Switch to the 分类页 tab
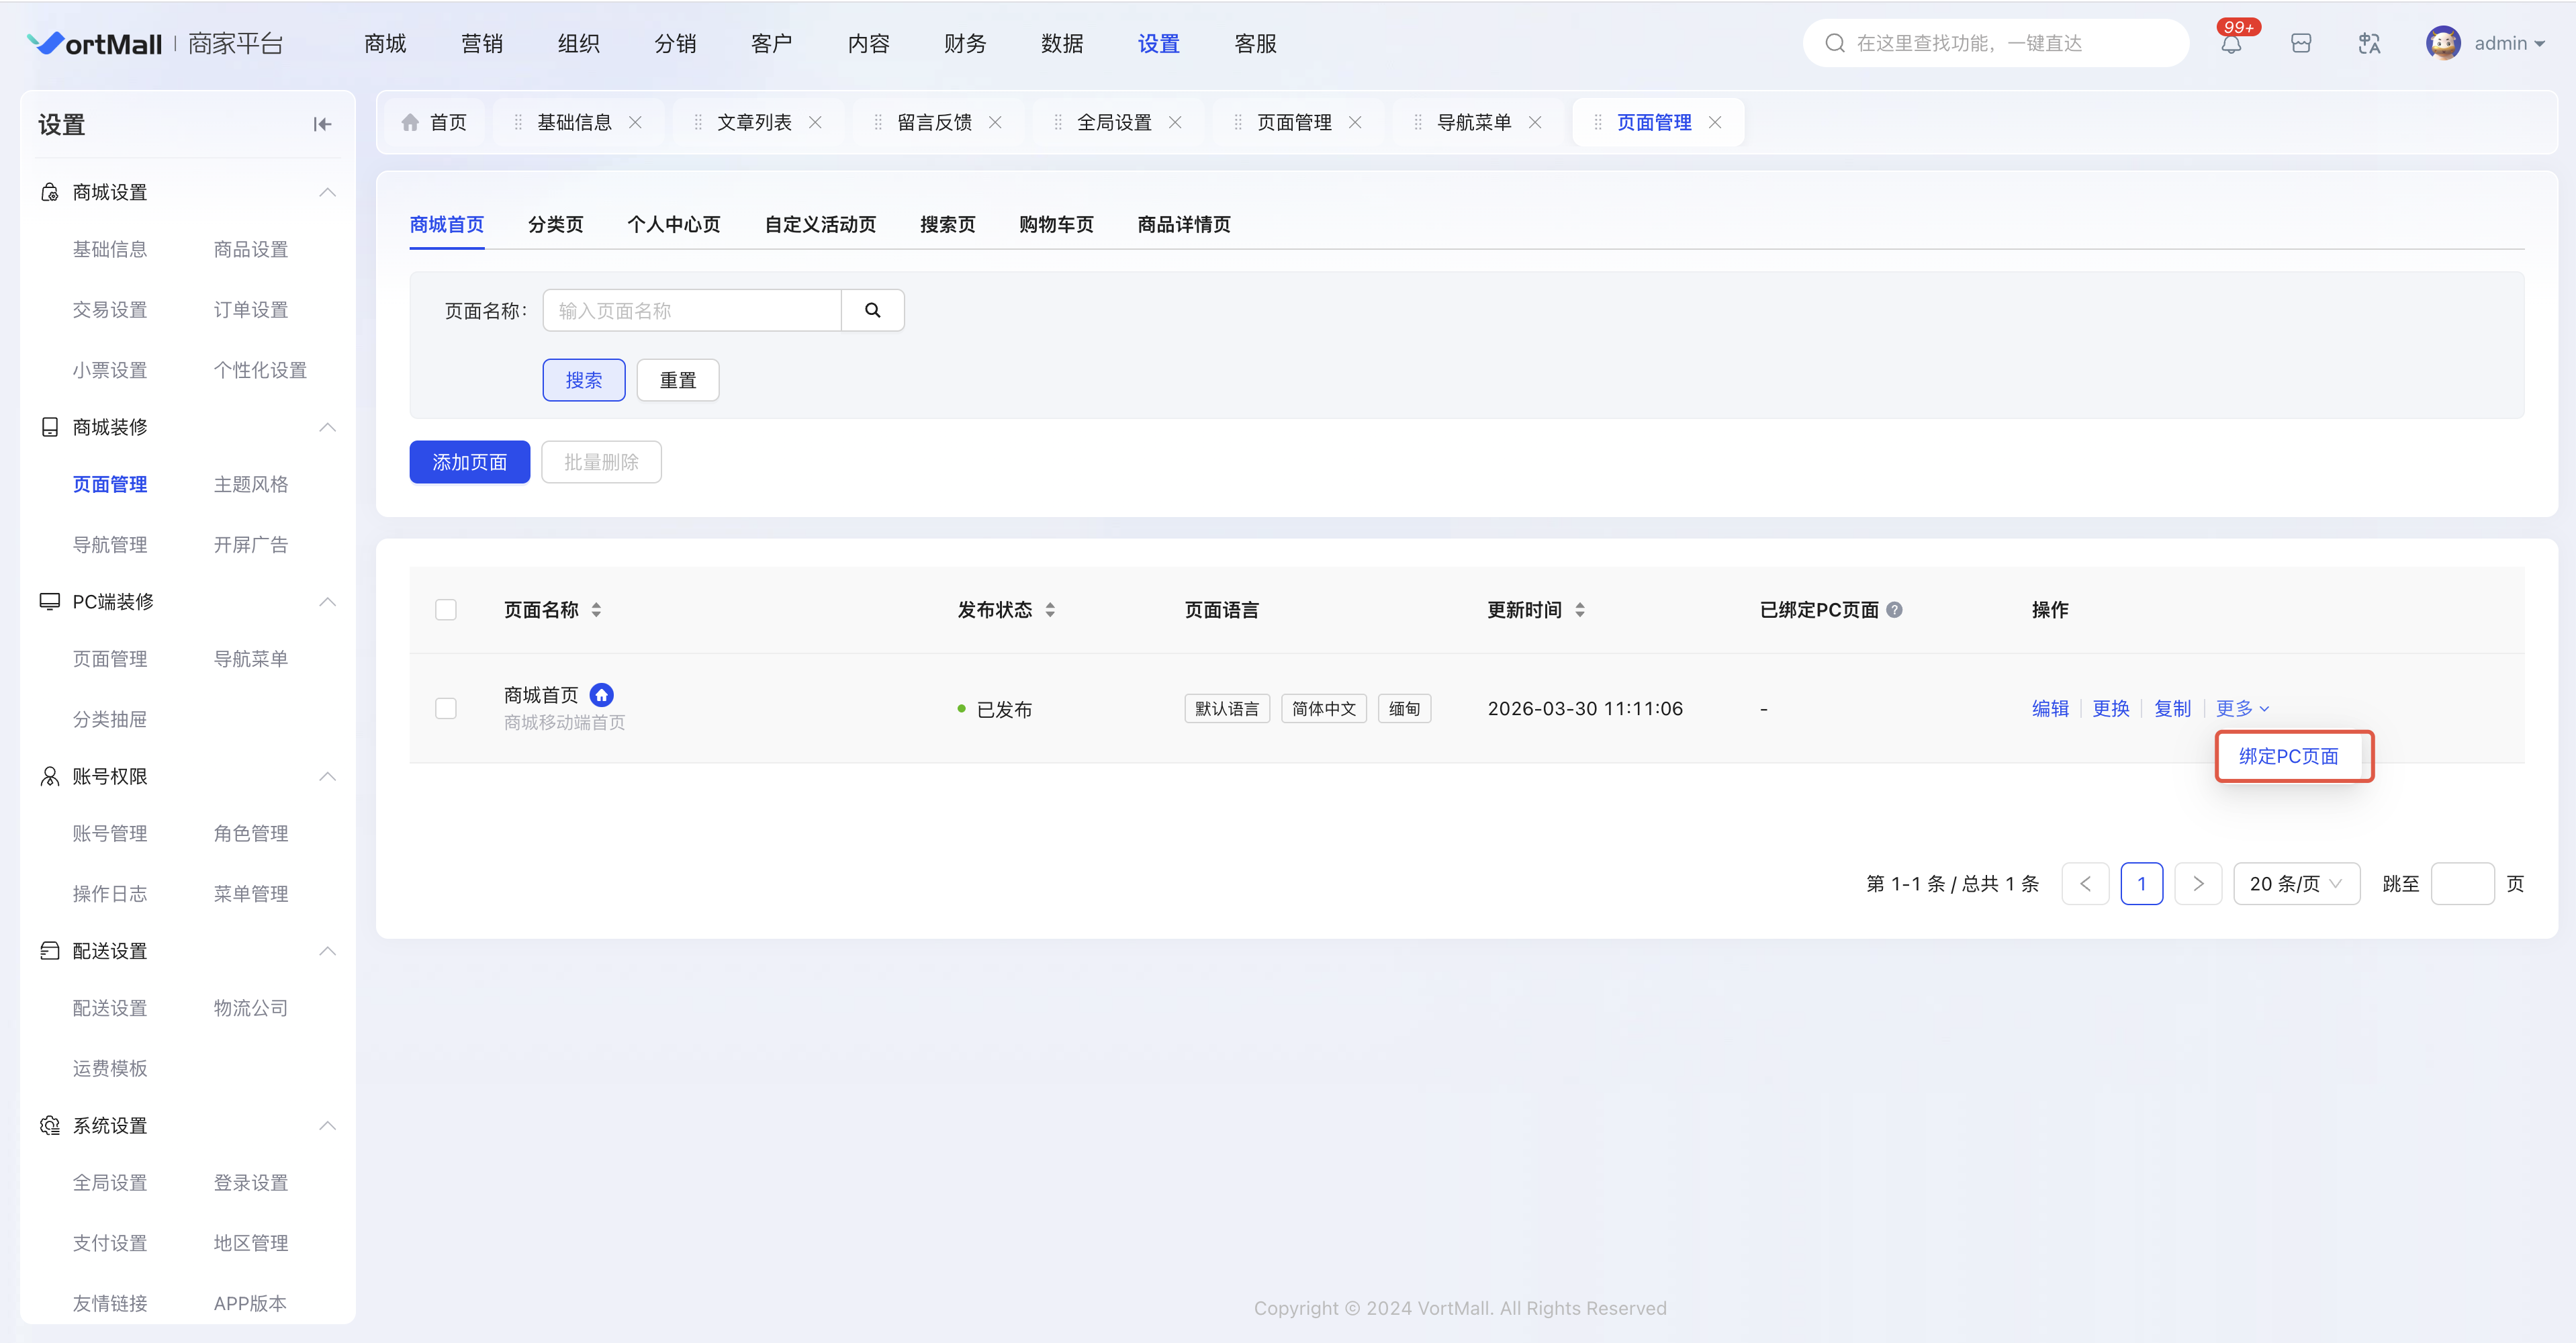The image size is (2576, 1343). [555, 224]
